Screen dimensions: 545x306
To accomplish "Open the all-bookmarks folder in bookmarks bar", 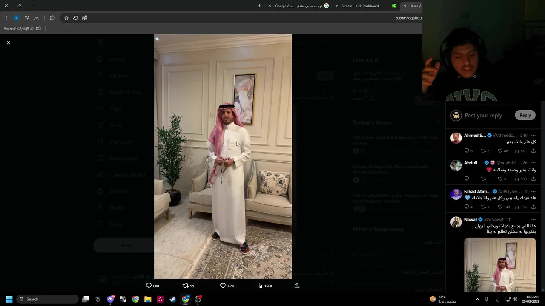I will (x=23, y=28).
